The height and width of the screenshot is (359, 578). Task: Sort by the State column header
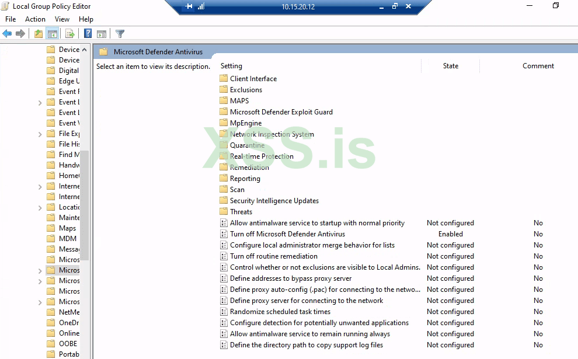tap(451, 66)
